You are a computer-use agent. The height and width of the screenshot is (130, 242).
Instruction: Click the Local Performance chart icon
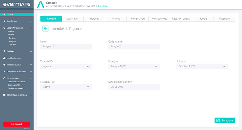click(x=4, y=58)
